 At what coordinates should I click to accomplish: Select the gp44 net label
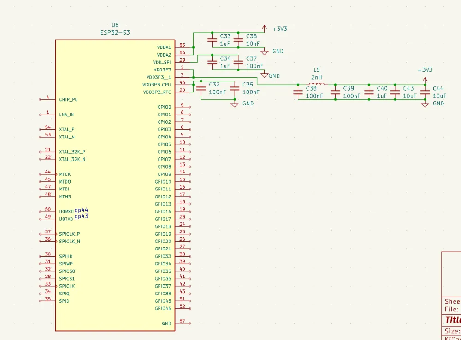tap(81, 210)
